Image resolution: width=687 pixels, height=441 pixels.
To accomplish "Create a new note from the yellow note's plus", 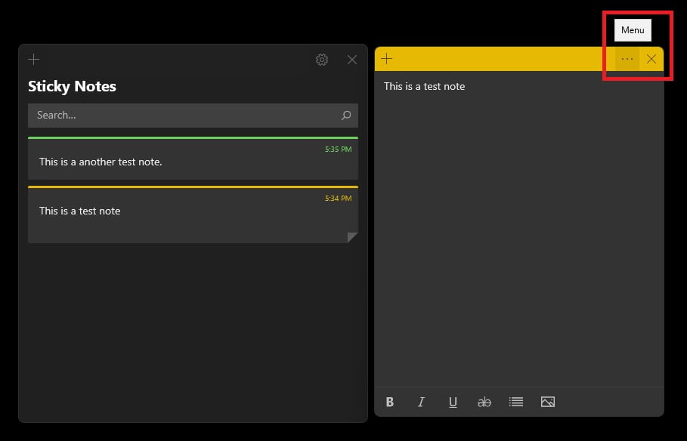I will click(x=387, y=59).
